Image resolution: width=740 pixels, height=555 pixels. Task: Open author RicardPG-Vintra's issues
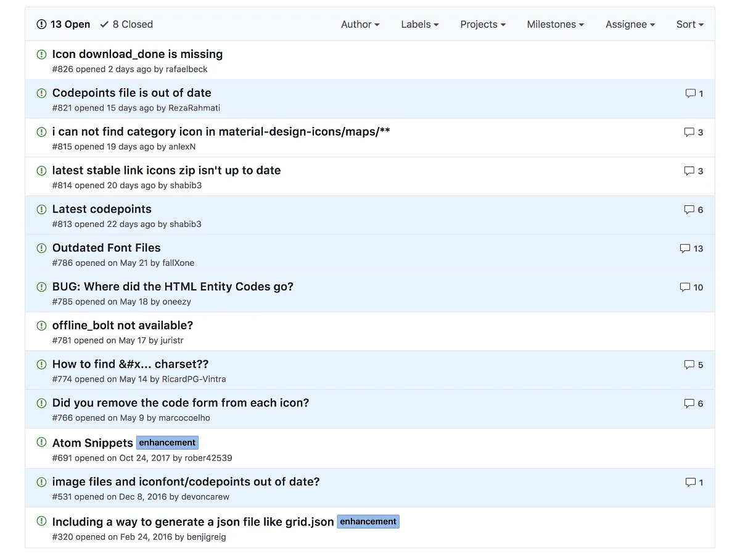tap(194, 379)
